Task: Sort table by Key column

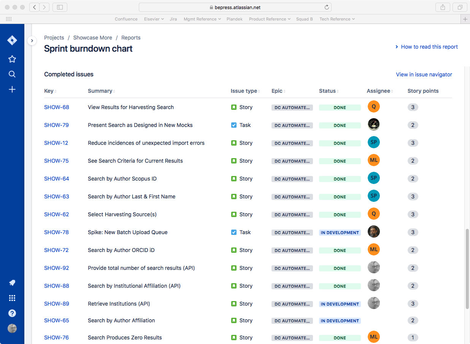Action: point(50,91)
